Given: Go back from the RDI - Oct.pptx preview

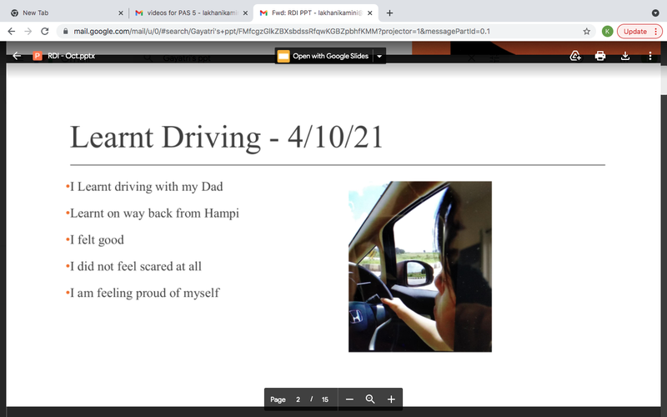Looking at the screenshot, I should pos(17,56).
